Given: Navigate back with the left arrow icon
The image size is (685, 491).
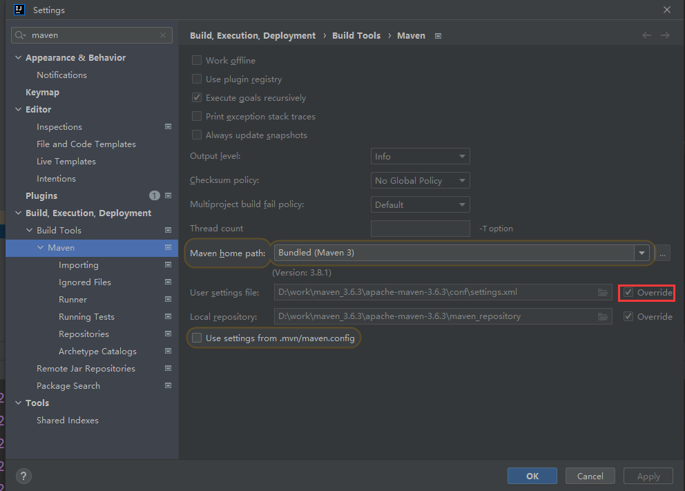Looking at the screenshot, I should [646, 35].
